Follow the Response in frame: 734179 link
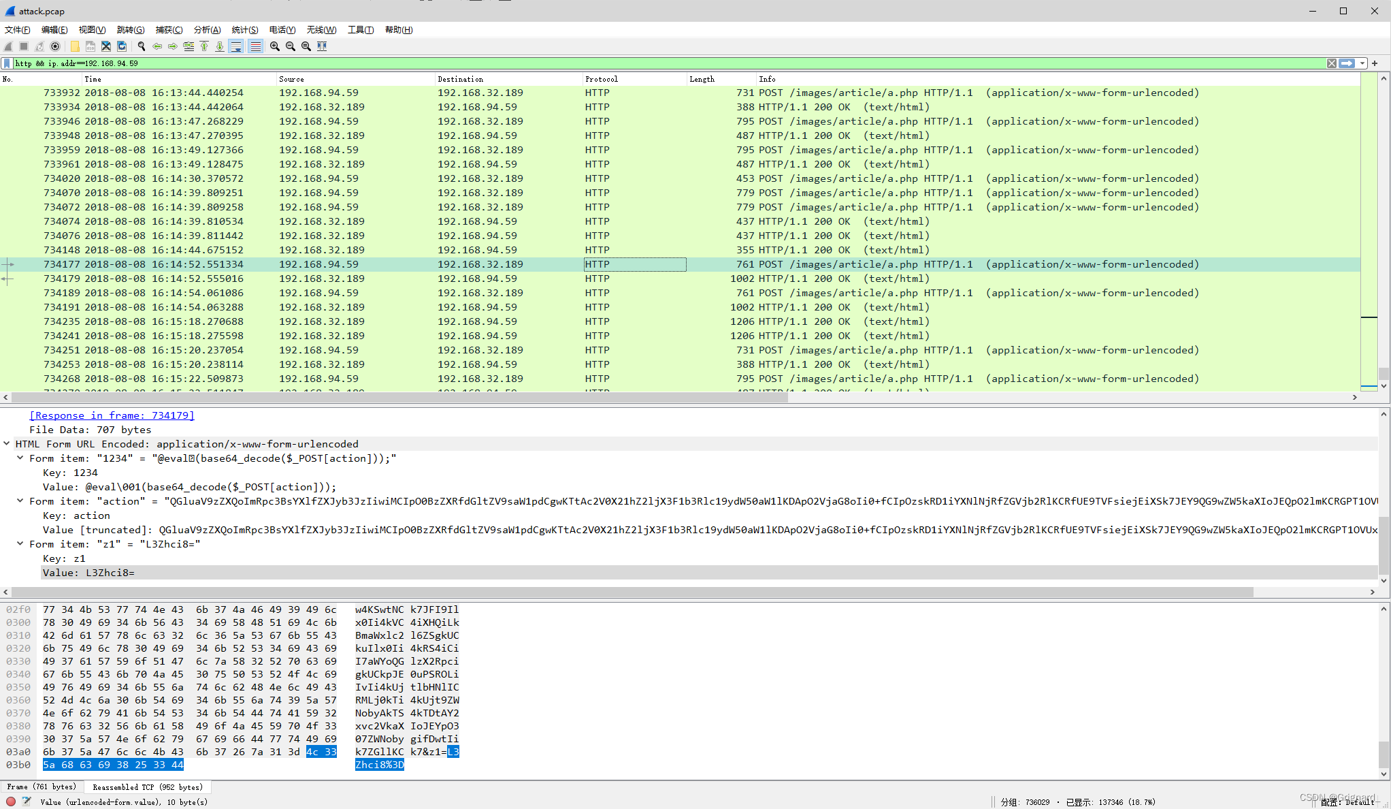This screenshot has width=1391, height=809. 112,415
